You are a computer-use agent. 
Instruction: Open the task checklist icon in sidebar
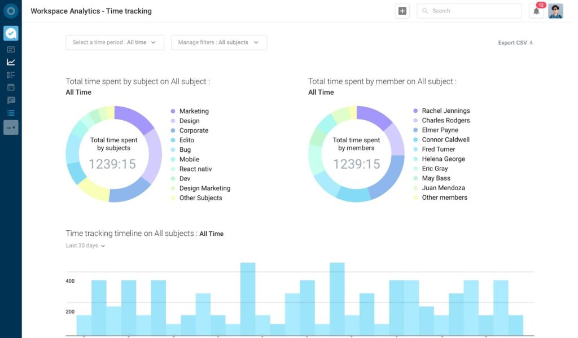click(11, 74)
